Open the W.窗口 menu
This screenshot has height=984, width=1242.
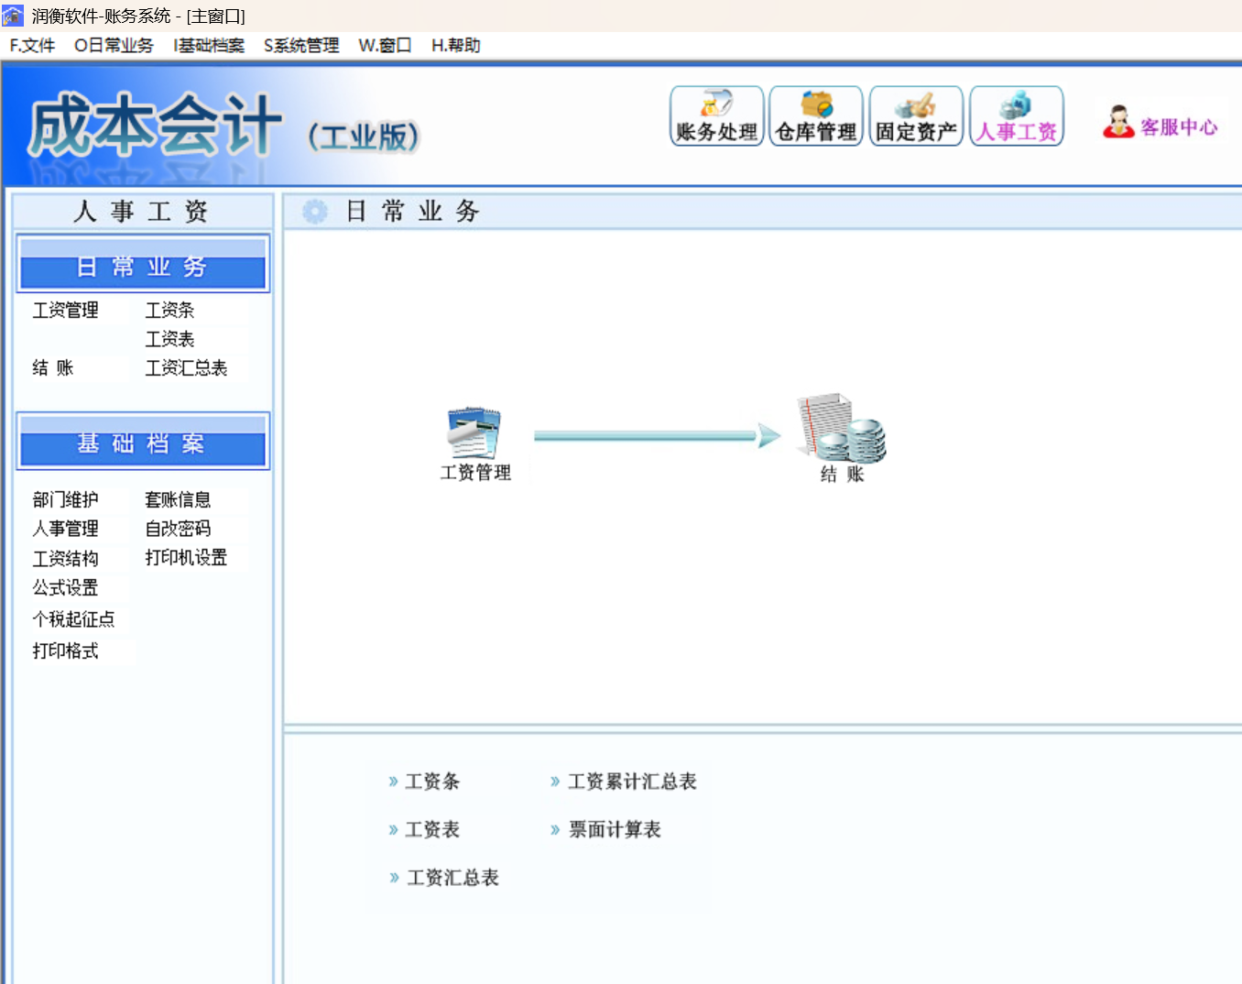tap(385, 46)
